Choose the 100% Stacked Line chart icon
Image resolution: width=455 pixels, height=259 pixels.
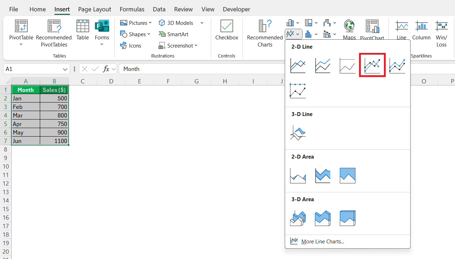pyautogui.click(x=348, y=66)
